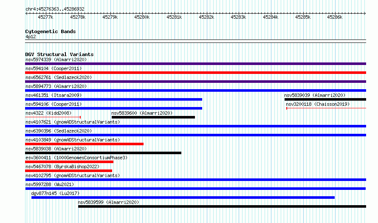The image size is (378, 223).
Task: Click the 45284k ruler tick label
Action: click(x=271, y=17)
